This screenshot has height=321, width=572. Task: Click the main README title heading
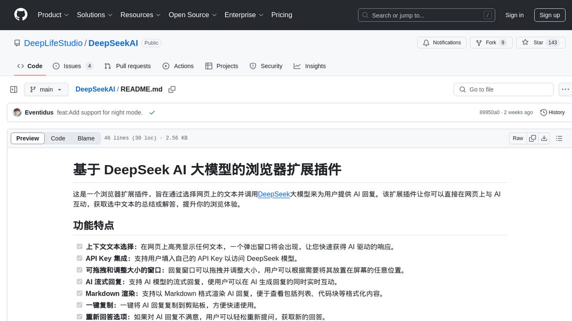pyautogui.click(x=207, y=169)
